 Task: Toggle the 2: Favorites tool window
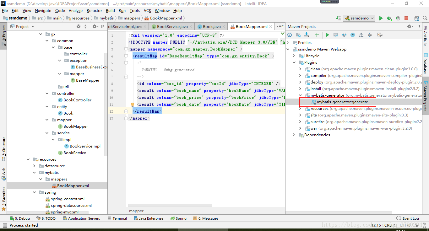(x=3, y=199)
